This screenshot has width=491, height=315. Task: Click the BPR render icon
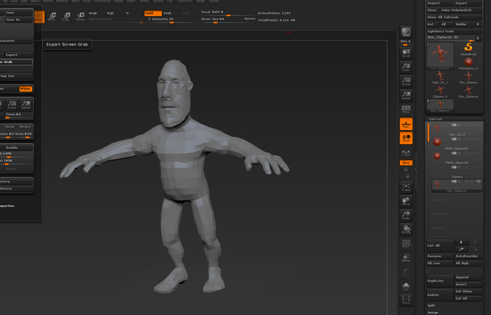pyautogui.click(x=406, y=32)
